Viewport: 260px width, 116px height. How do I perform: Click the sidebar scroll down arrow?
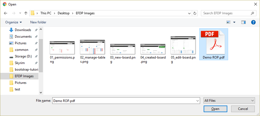[41, 93]
